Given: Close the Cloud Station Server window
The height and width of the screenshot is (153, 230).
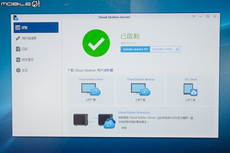Looking at the screenshot, I should 215,16.
